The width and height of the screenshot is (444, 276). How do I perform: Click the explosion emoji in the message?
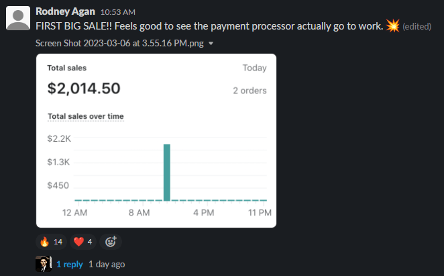[393, 26]
